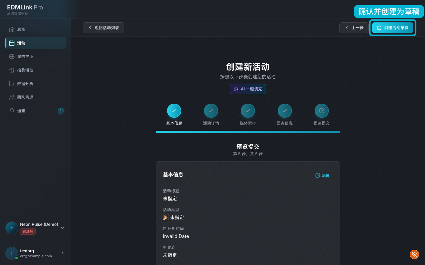425x265 pixels.
Task: Click the location pin icon next to 地点
Action: pos(165,247)
